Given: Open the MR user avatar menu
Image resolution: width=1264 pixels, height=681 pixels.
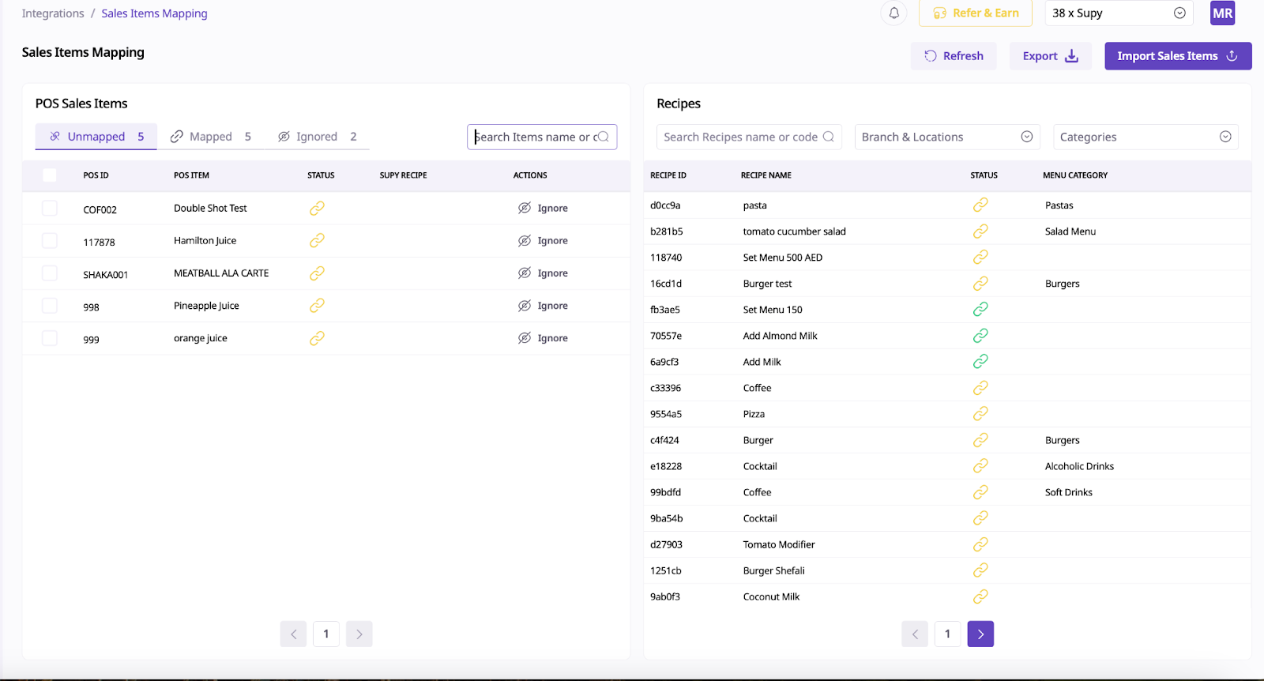Looking at the screenshot, I should (x=1222, y=13).
